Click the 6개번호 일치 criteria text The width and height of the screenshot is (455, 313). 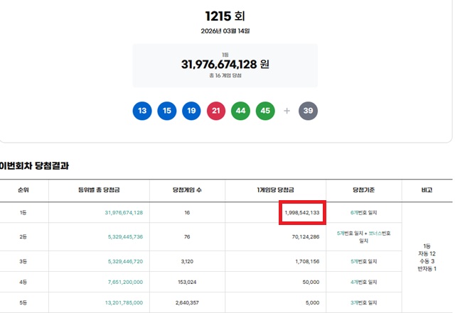click(x=364, y=212)
